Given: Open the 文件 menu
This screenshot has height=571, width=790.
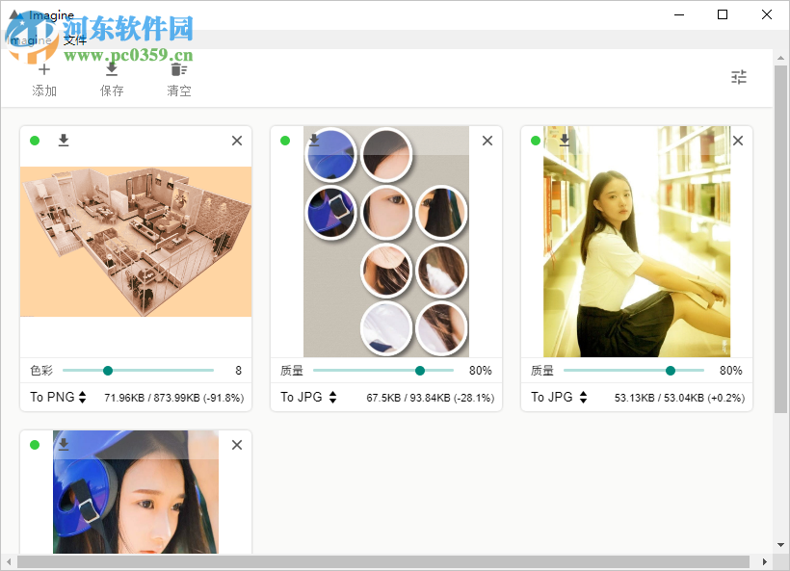Looking at the screenshot, I should click(75, 40).
